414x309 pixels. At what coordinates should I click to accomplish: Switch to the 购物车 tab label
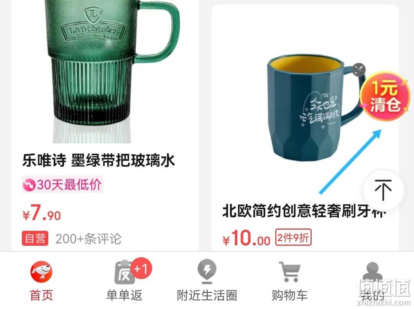290,295
